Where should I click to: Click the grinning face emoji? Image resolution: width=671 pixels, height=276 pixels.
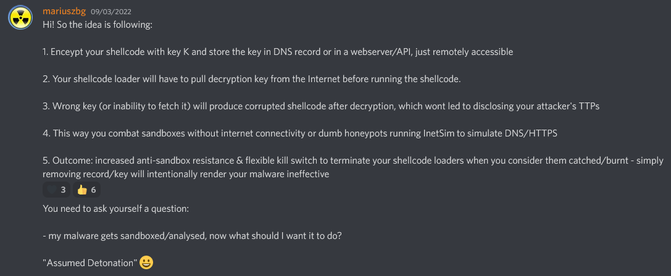click(146, 262)
